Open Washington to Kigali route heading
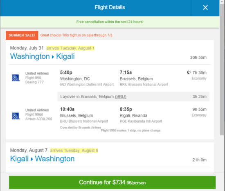 pos(42,56)
